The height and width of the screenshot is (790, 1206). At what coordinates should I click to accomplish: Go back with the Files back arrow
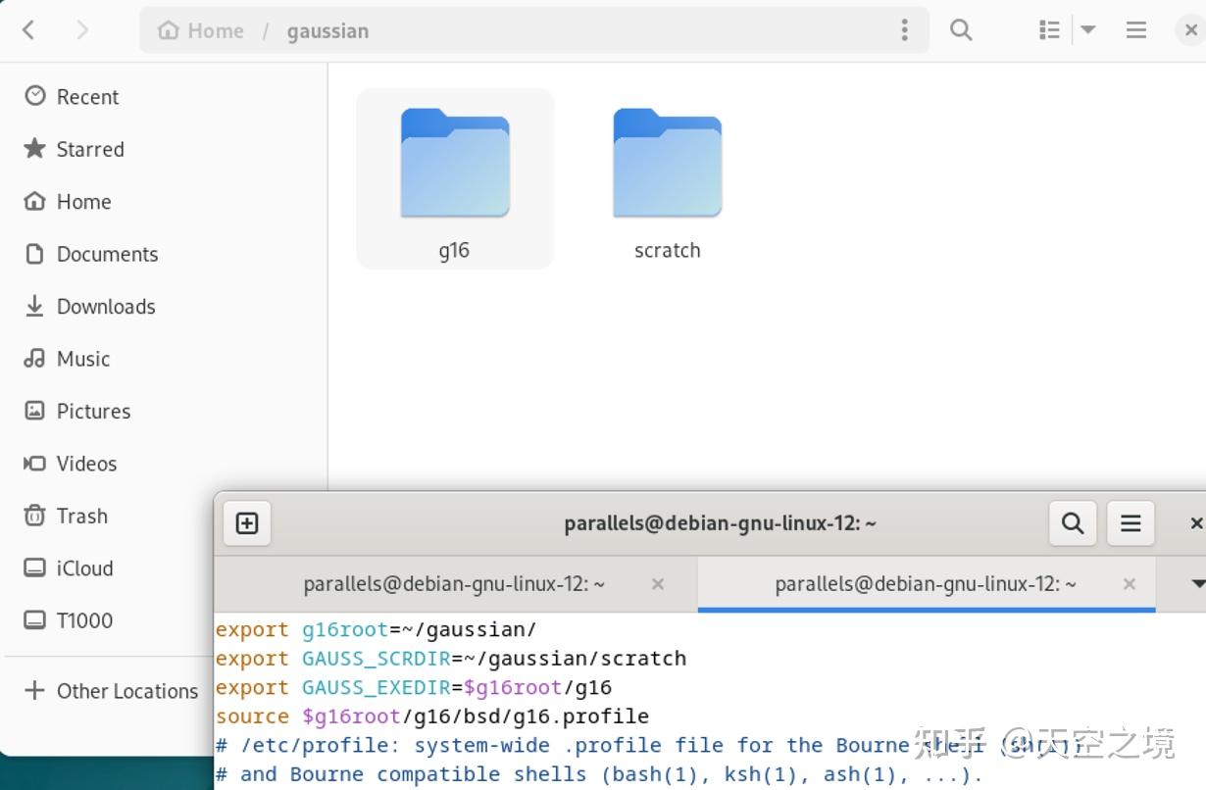point(28,30)
